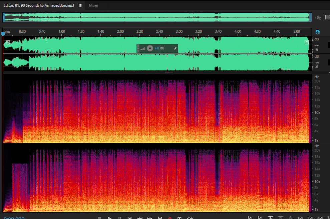Click the 1:00 mark on time ruler

tap(62, 31)
